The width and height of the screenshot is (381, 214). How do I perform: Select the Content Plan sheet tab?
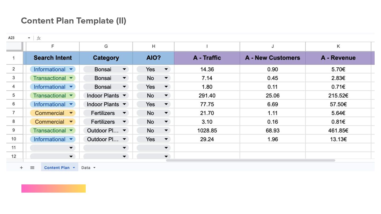click(x=57, y=168)
